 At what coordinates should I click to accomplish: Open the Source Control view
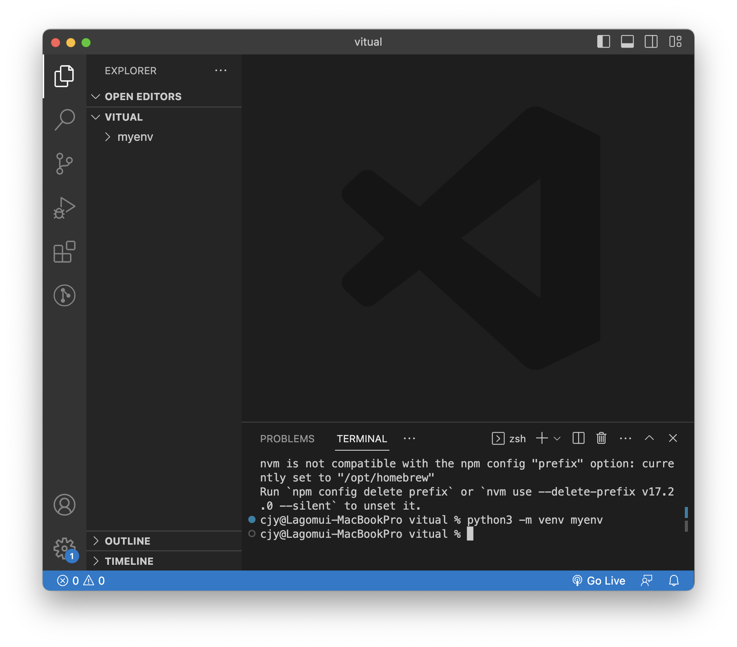pyautogui.click(x=64, y=164)
